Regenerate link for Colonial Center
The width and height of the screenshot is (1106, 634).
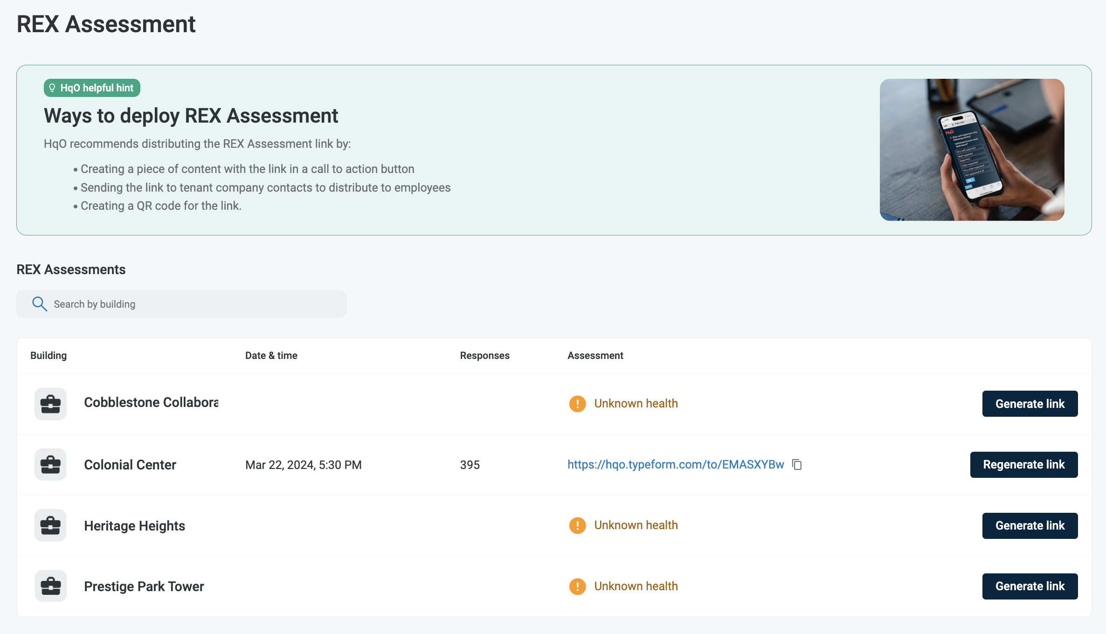click(1024, 465)
